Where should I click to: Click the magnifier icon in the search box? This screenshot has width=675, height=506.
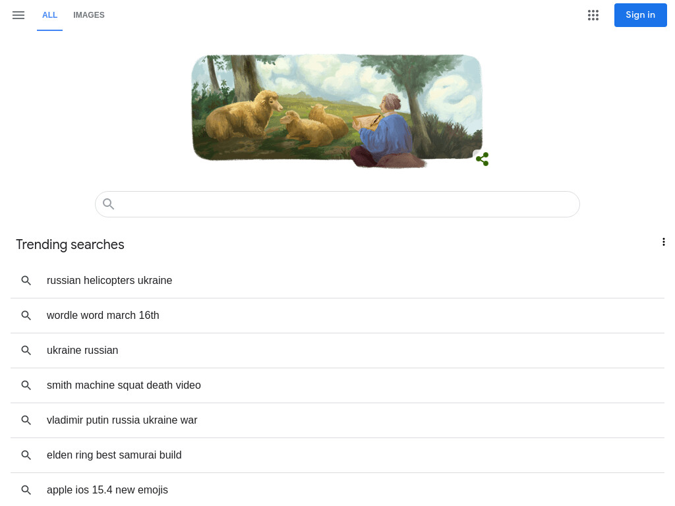[x=109, y=204]
